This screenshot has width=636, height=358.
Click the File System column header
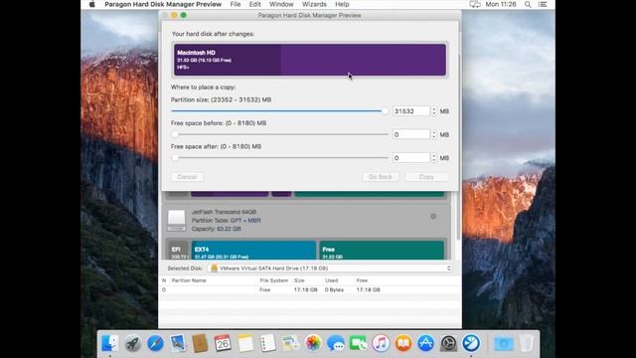click(274, 280)
